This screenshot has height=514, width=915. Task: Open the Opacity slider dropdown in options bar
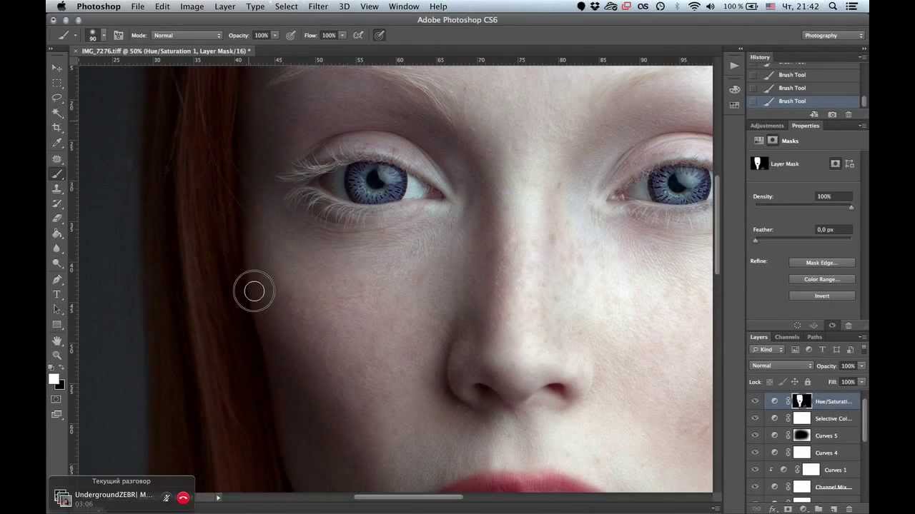click(275, 35)
